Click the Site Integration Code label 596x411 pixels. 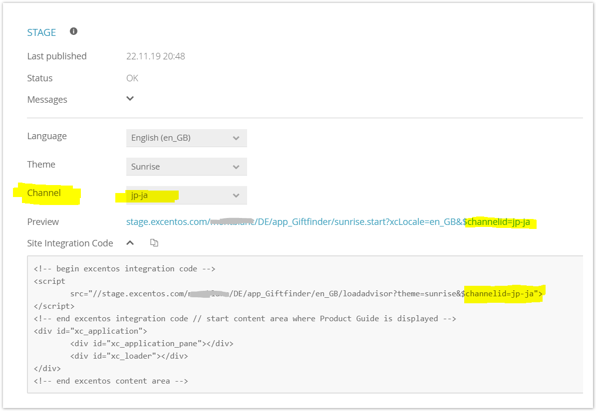click(x=70, y=243)
